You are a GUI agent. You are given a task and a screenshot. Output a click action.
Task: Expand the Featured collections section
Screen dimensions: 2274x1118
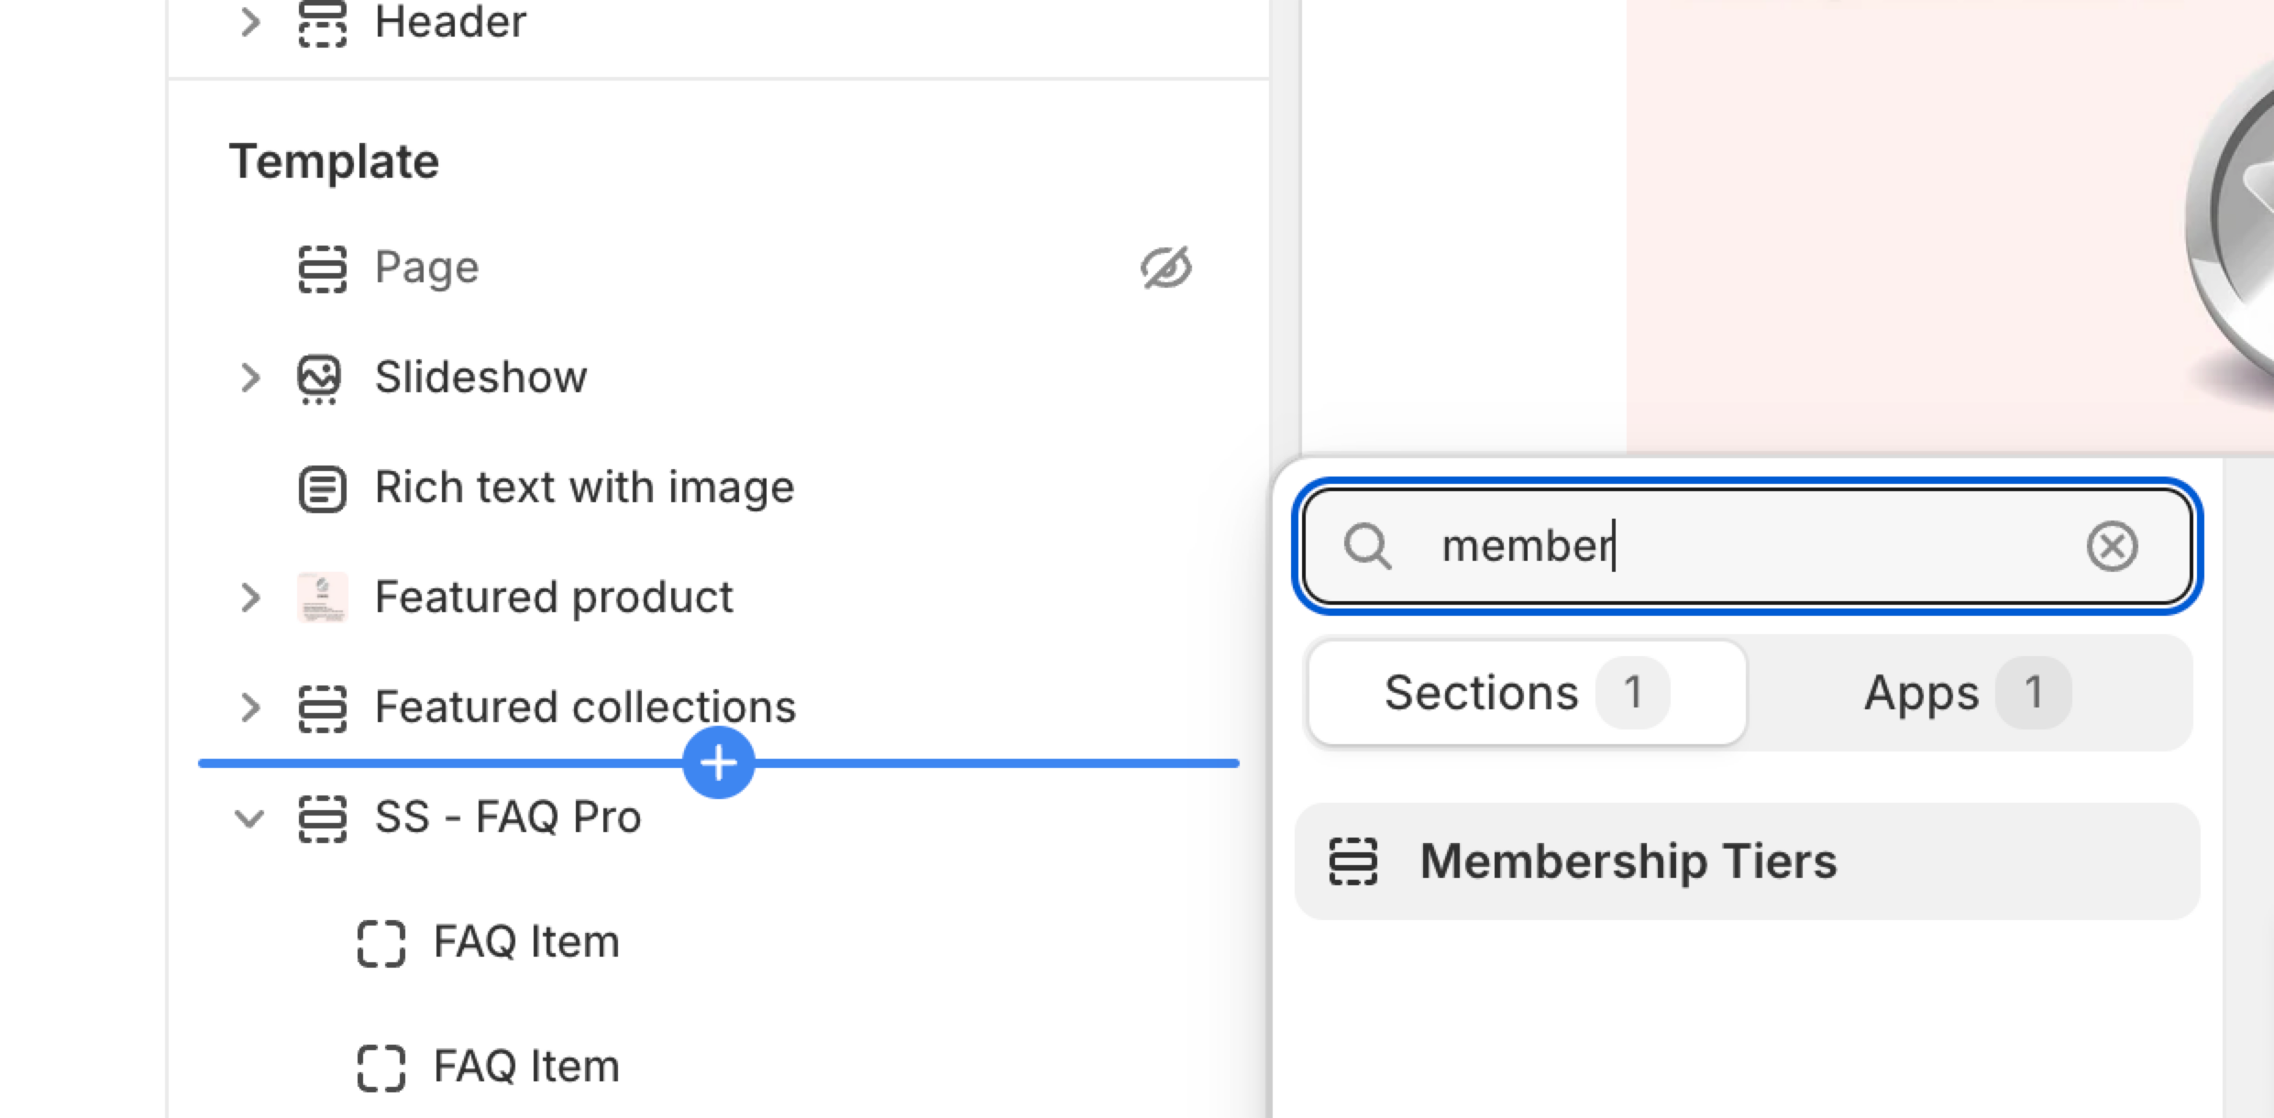coord(249,707)
